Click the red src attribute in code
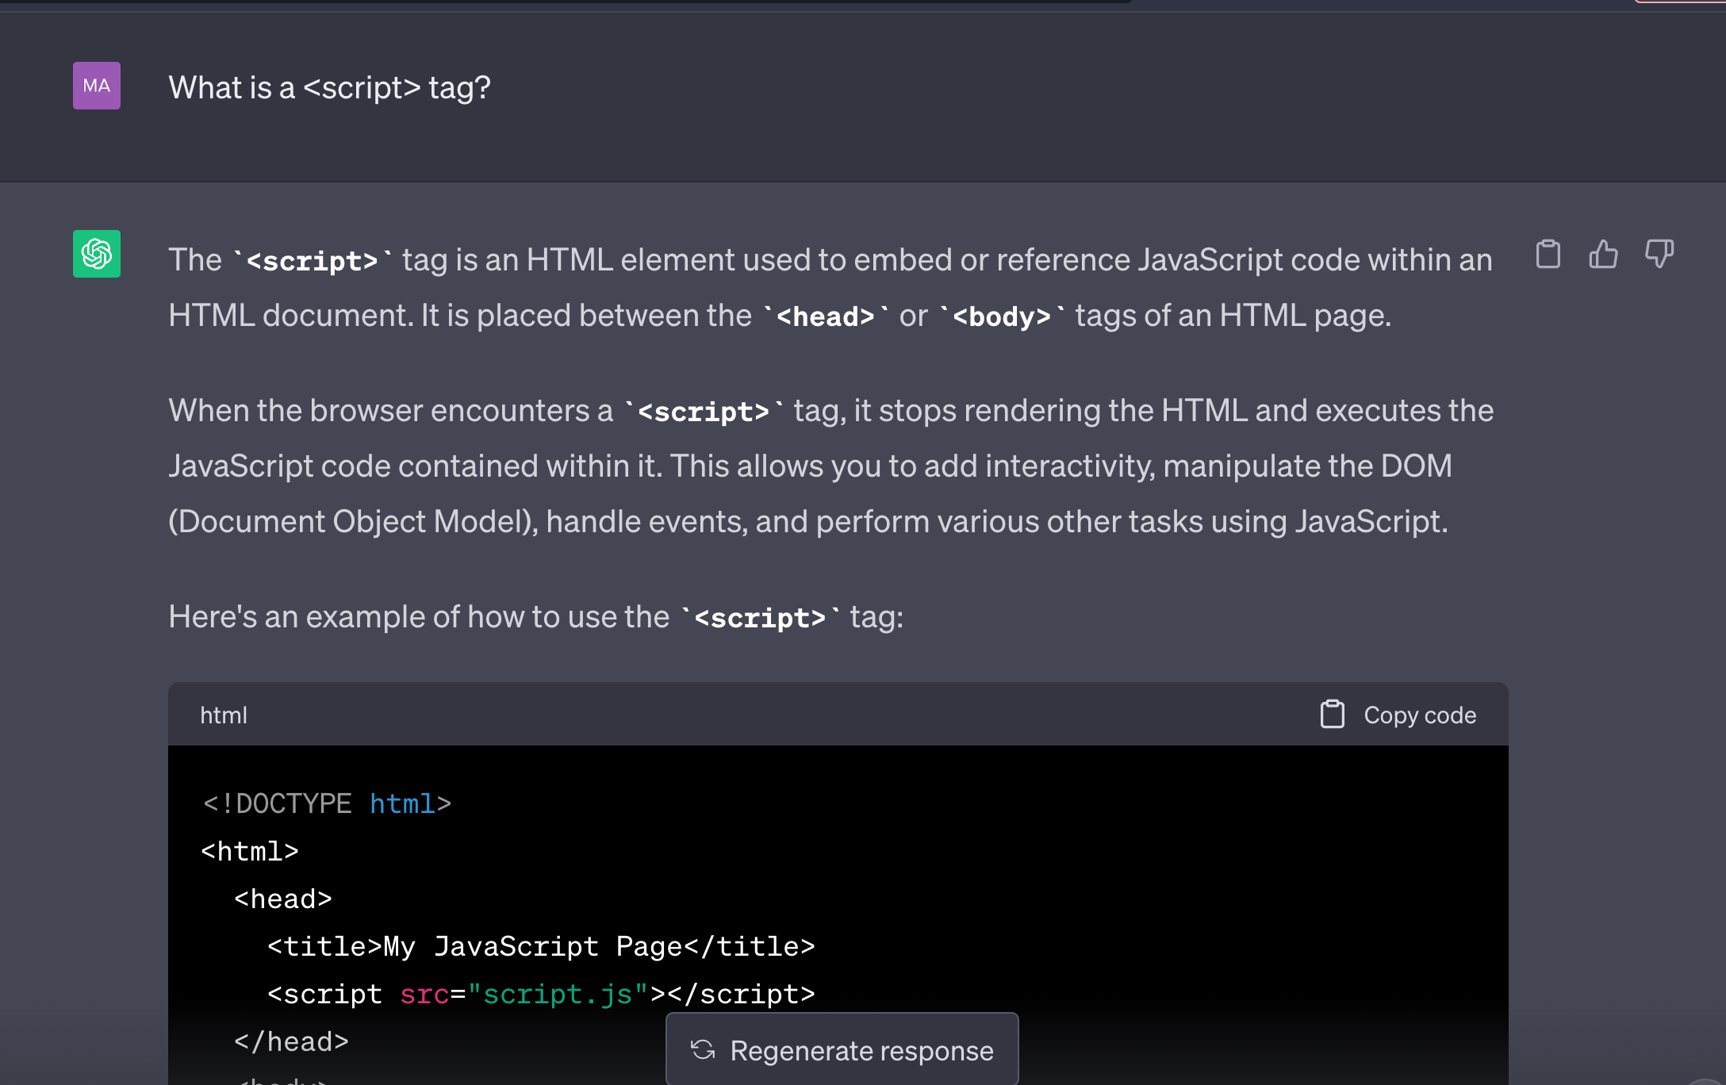This screenshot has width=1726, height=1085. (424, 994)
